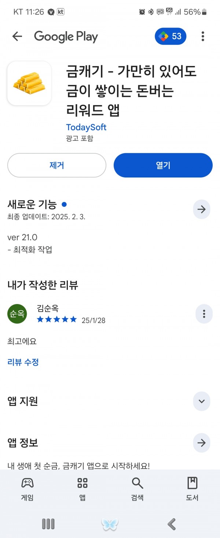Click the five-star rating in review
Screen dimensions: 220x538
click(x=57, y=319)
